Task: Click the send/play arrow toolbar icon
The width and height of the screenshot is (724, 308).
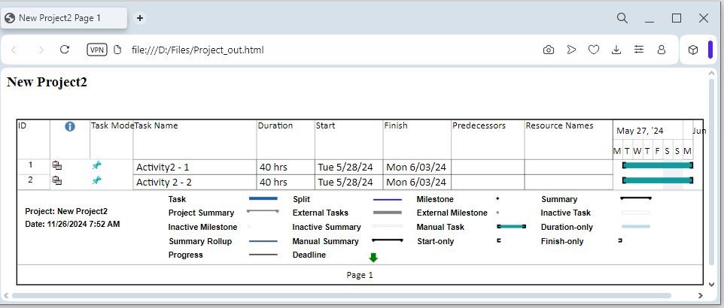Action: (571, 50)
